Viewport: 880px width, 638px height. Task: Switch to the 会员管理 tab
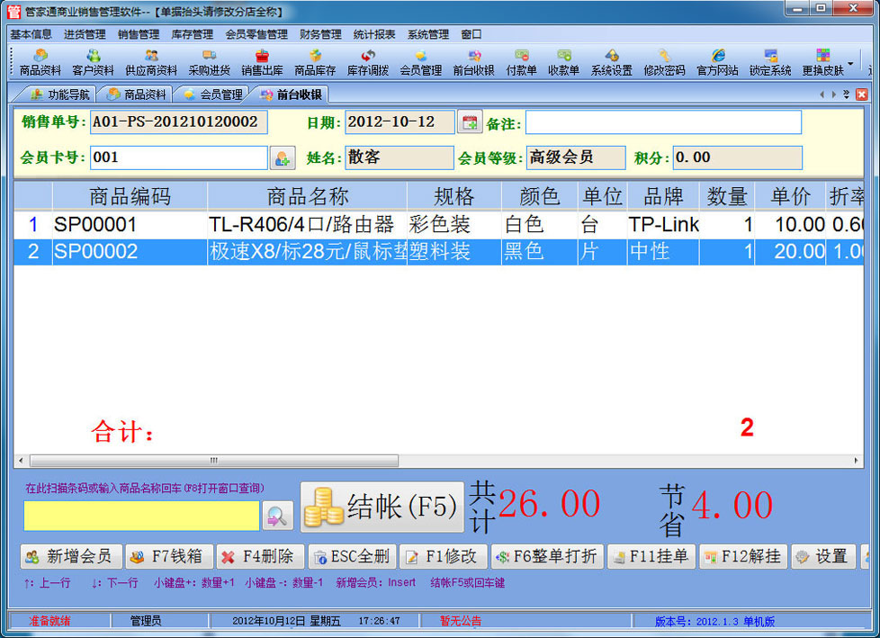point(212,94)
